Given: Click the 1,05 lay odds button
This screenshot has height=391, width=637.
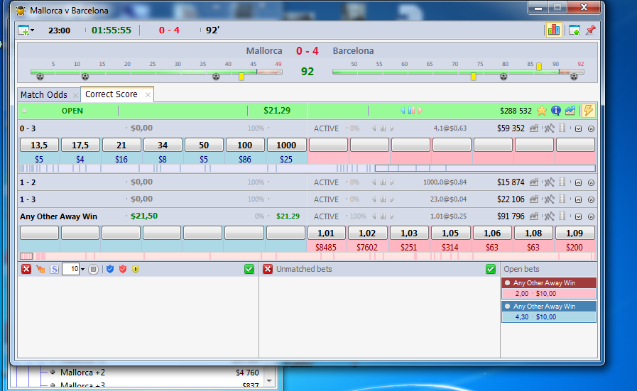Looking at the screenshot, I should (450, 233).
